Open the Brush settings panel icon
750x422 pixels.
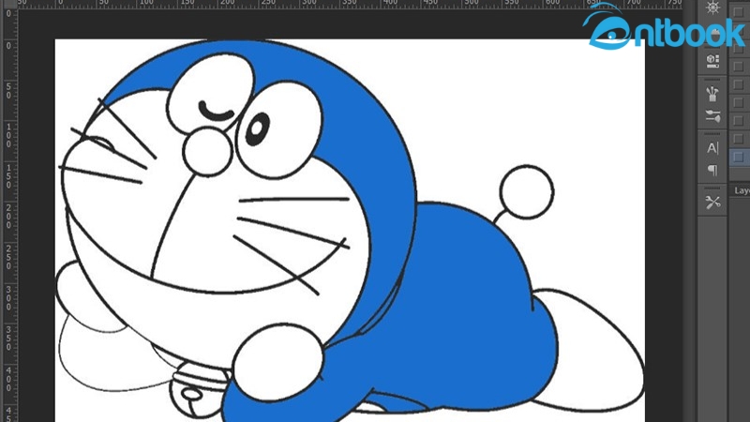712,115
